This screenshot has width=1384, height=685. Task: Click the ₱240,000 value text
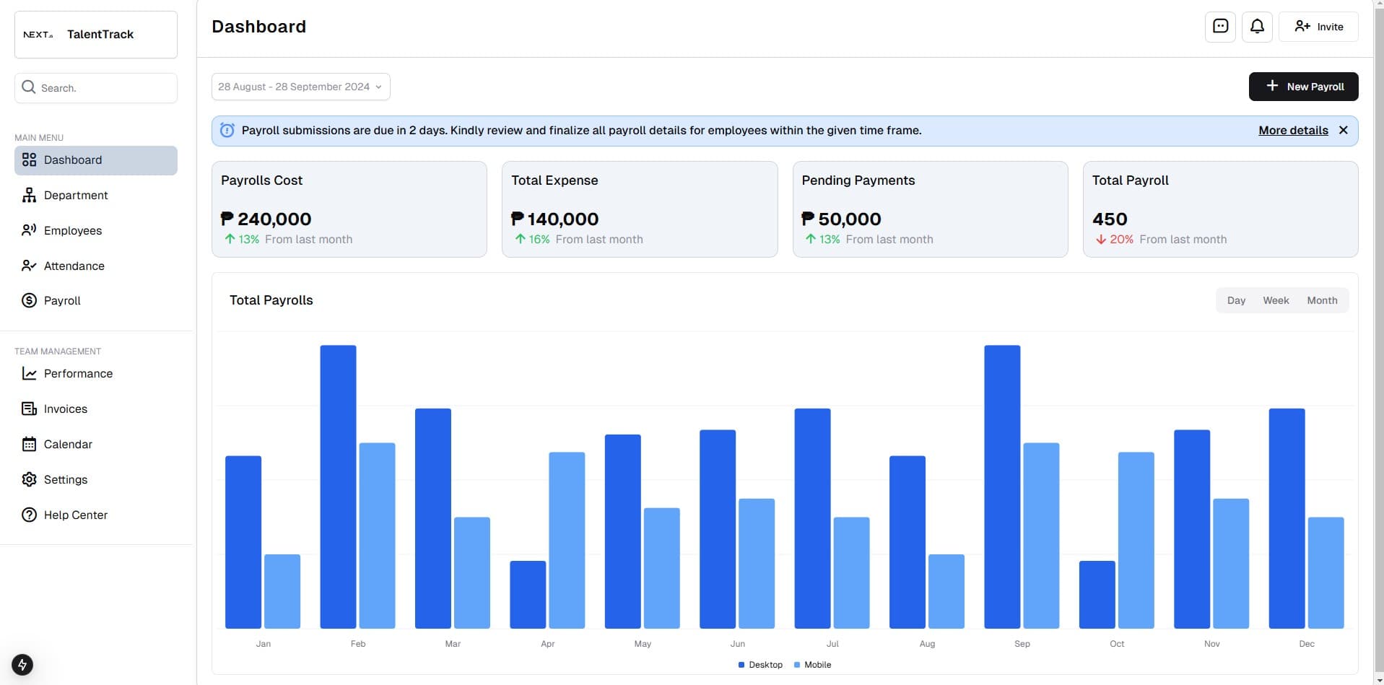tap(266, 219)
